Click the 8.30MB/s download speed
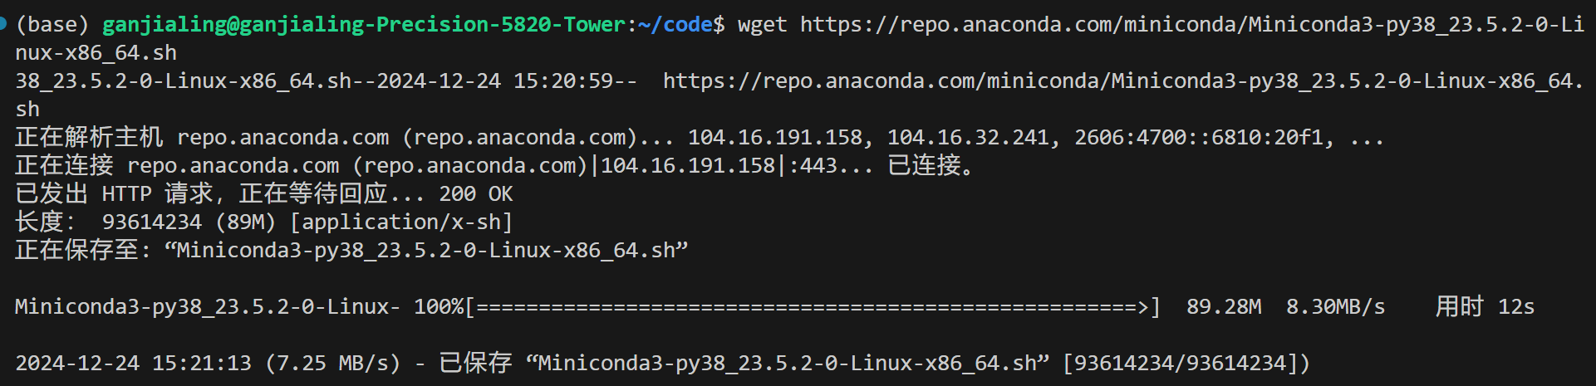This screenshot has width=1596, height=386. pyautogui.click(x=1336, y=307)
